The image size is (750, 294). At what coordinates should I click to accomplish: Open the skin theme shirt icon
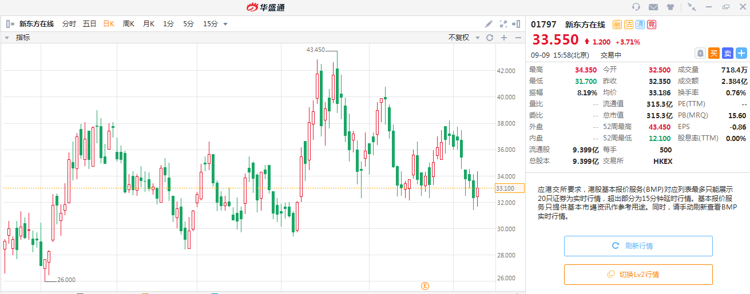pos(670,7)
